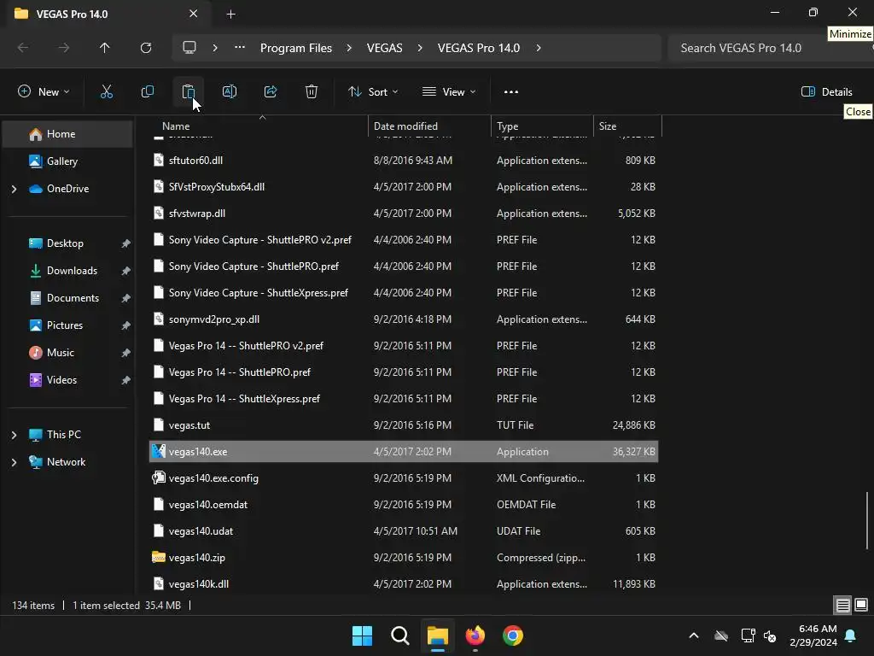Viewport: 874px width, 656px height.
Task: Click the muted volume tray icon
Action: click(770, 635)
